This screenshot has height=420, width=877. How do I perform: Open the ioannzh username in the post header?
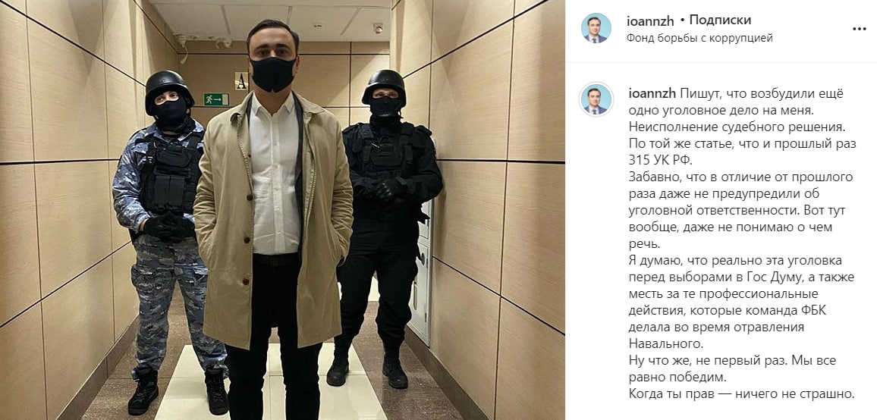point(649,21)
